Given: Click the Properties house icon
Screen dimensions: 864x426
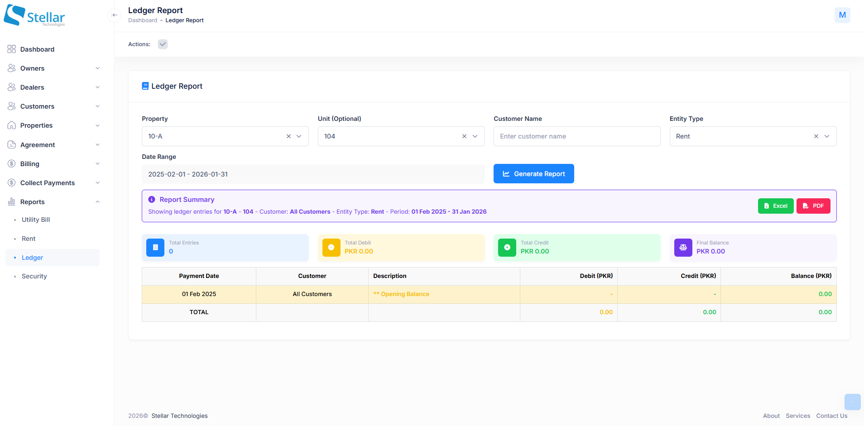Looking at the screenshot, I should [11, 125].
